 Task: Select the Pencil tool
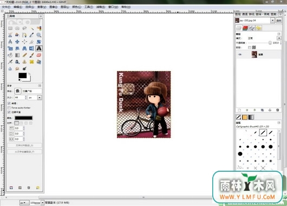click(24, 55)
